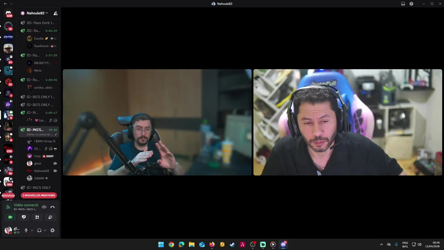This screenshot has width=444, height=250.
Task: Open Steam from the taskbar
Action: click(x=232, y=244)
